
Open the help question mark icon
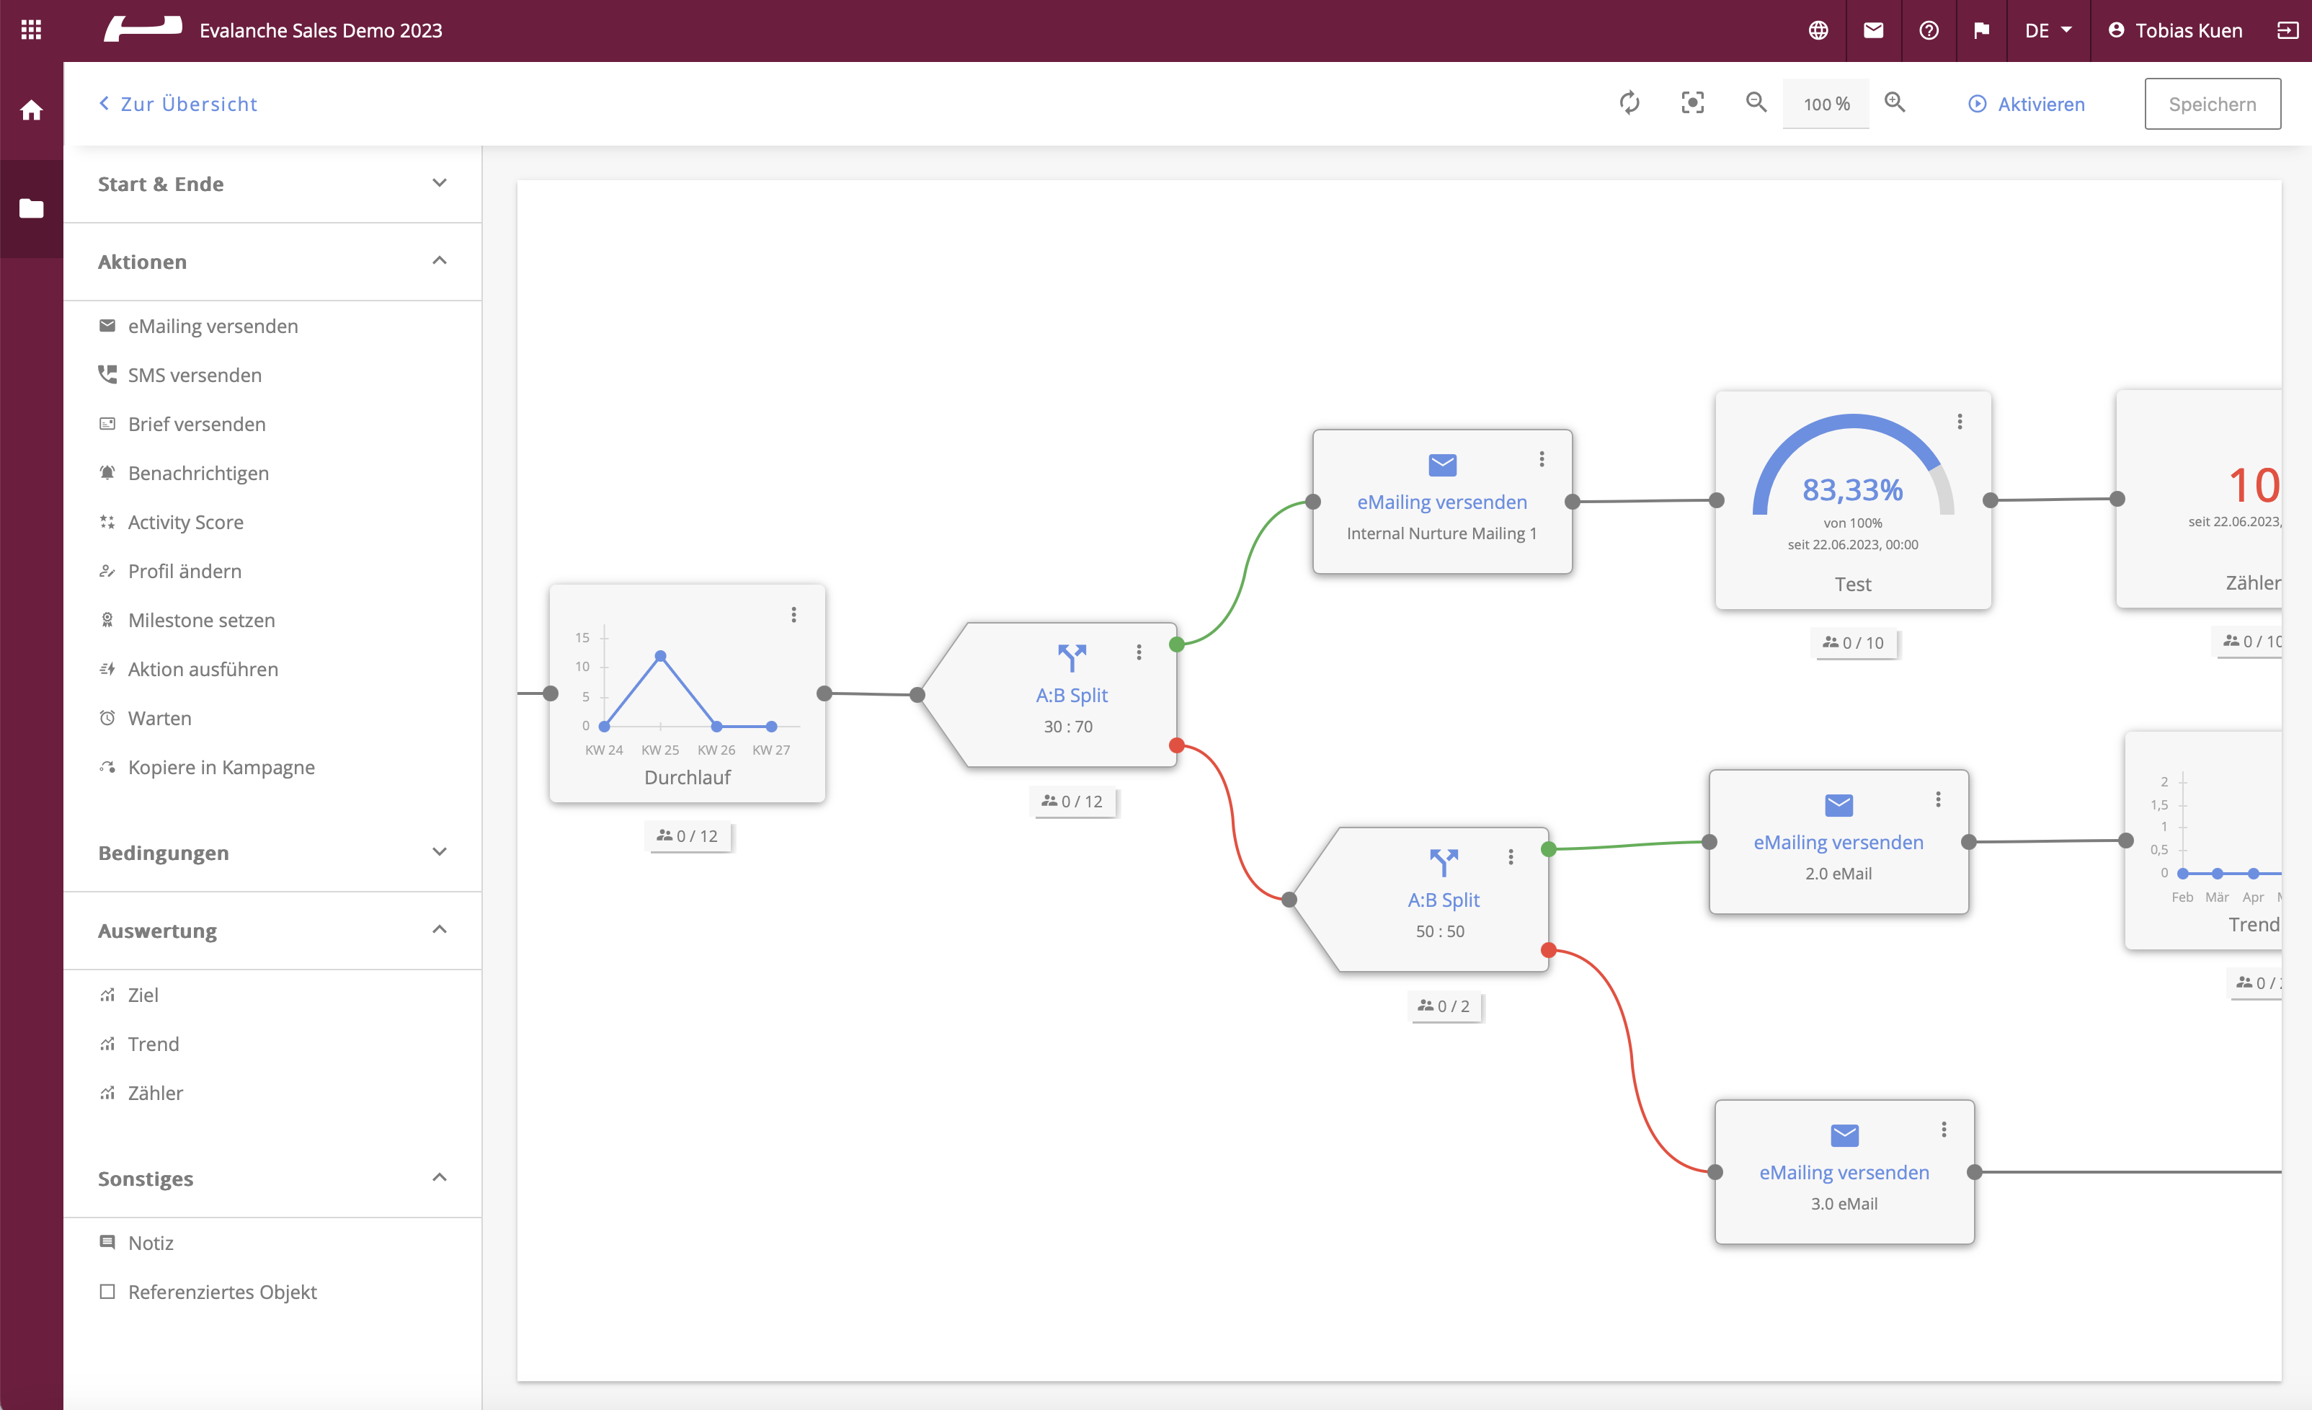[1929, 30]
